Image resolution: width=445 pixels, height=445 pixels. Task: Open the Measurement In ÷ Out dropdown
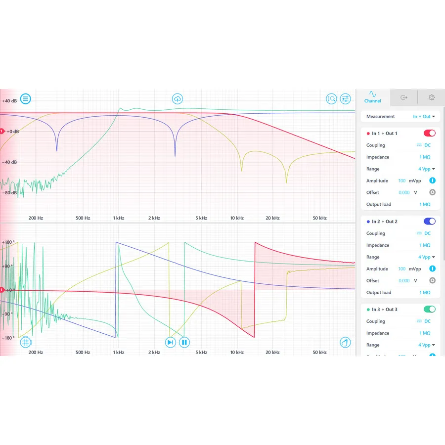point(423,116)
